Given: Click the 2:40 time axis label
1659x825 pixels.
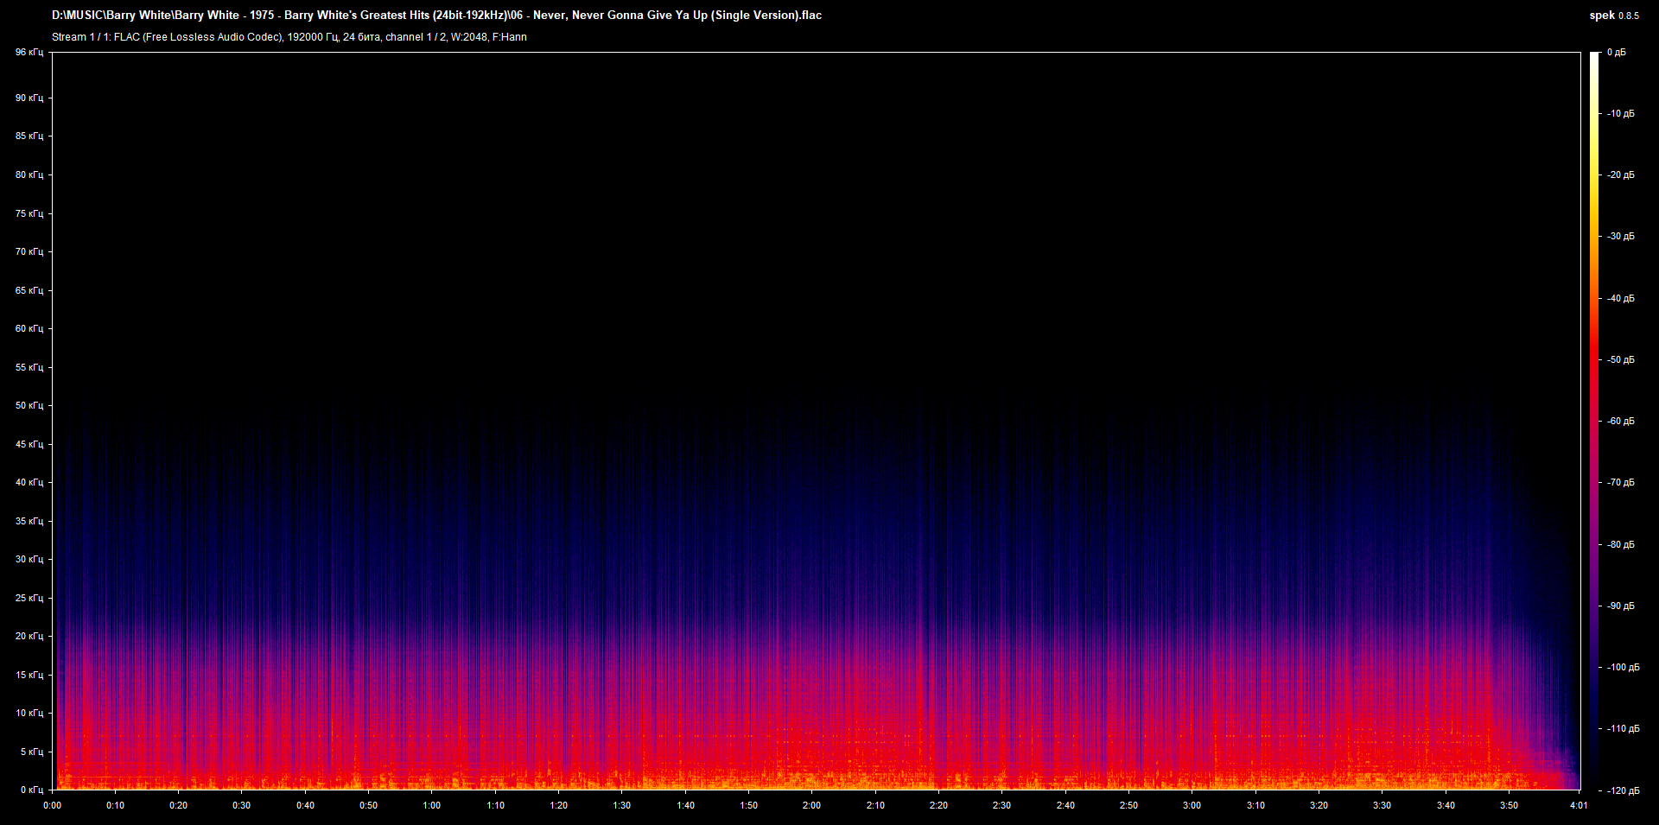Looking at the screenshot, I should 1065,805.
